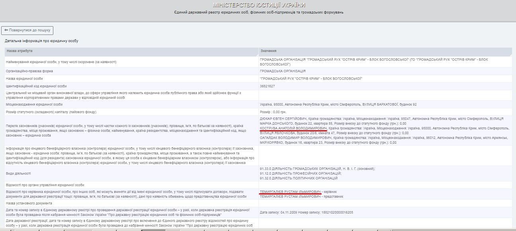516x231 pixels.
Task: Click the Єдиний державний реєстр subtitle text
Action: point(258,13)
